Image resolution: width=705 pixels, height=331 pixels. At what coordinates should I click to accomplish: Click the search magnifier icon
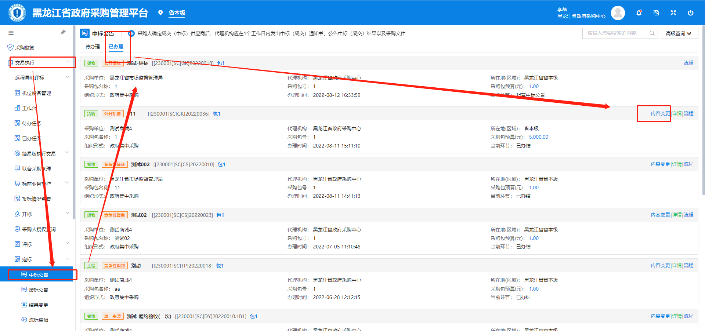pyautogui.click(x=652, y=33)
